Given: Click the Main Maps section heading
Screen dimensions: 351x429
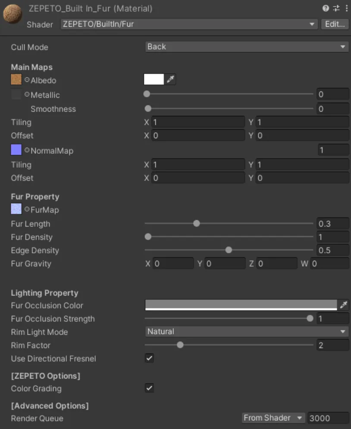Looking at the screenshot, I should click(x=32, y=67).
